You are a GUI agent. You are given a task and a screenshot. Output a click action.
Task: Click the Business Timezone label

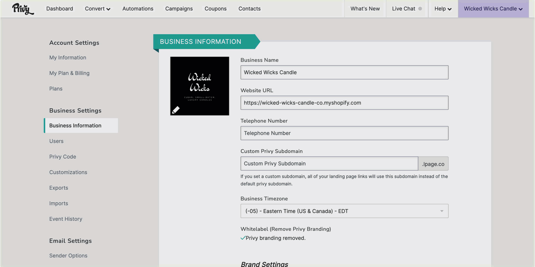[264, 198]
